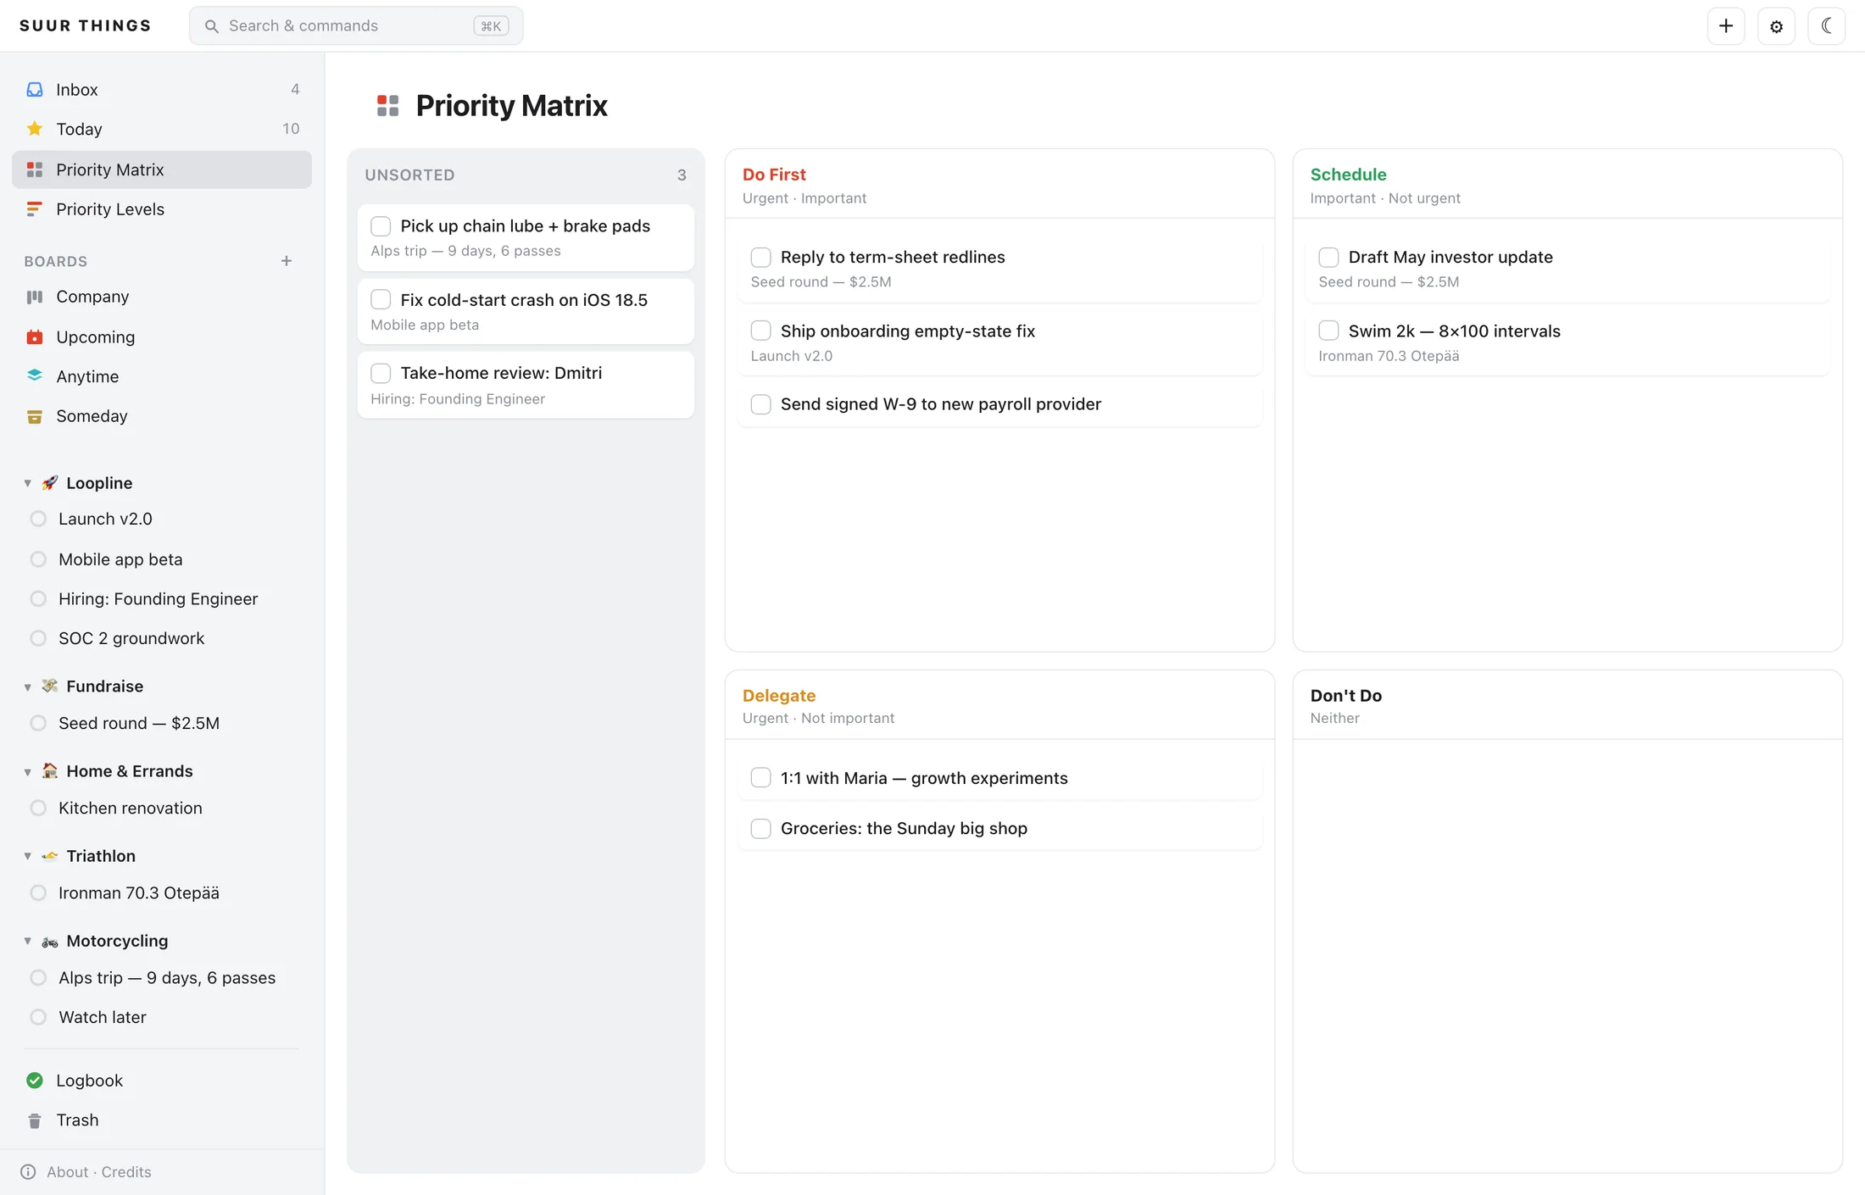Open settings with the gear icon
The image size is (1865, 1195).
1776,25
